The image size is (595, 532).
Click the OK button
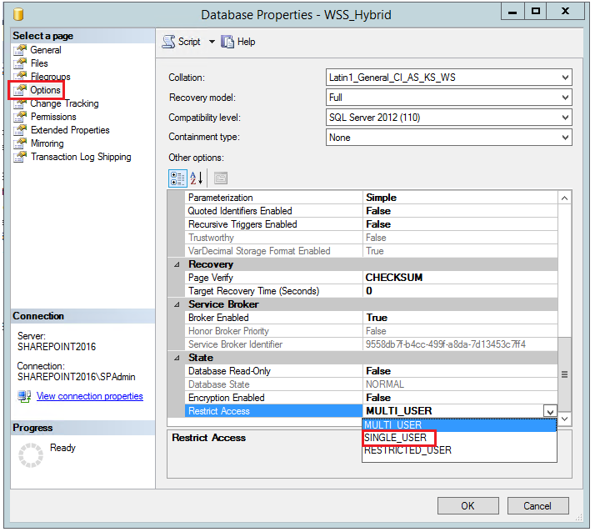[x=467, y=506]
